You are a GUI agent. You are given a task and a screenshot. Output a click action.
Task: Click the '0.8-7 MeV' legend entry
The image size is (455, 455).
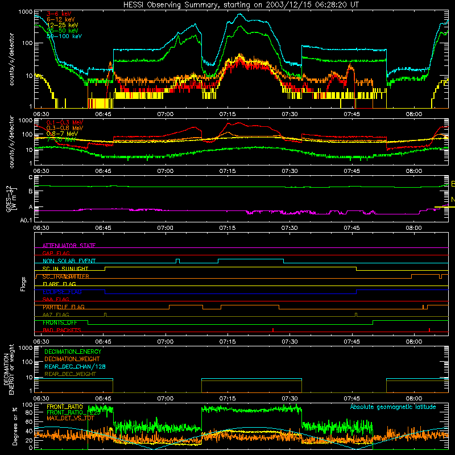click(62, 134)
